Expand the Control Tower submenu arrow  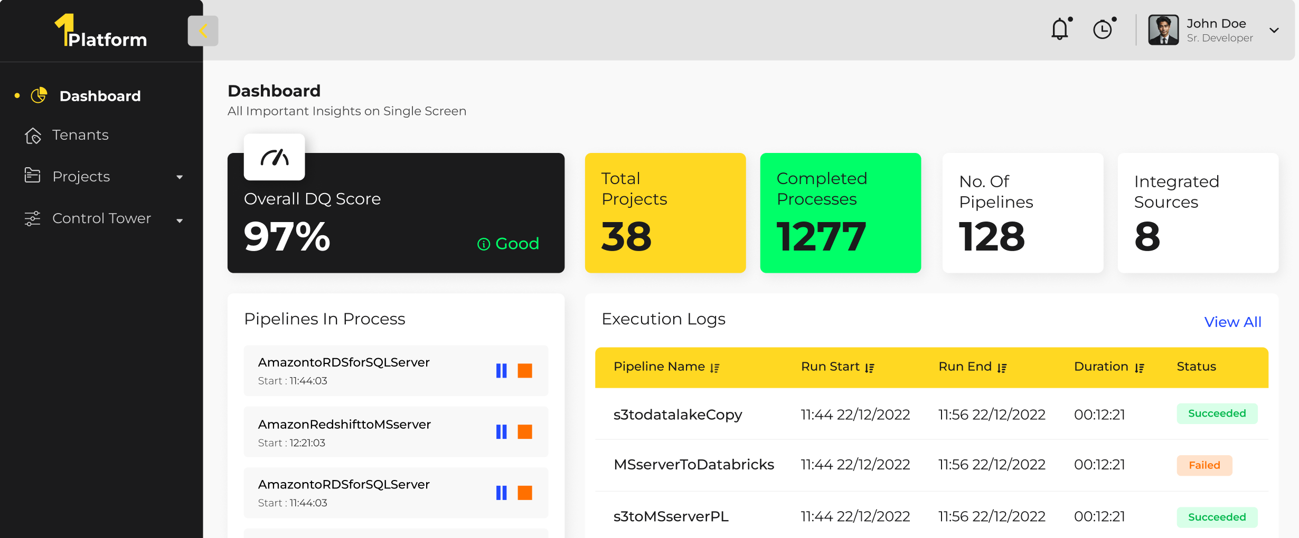point(180,220)
